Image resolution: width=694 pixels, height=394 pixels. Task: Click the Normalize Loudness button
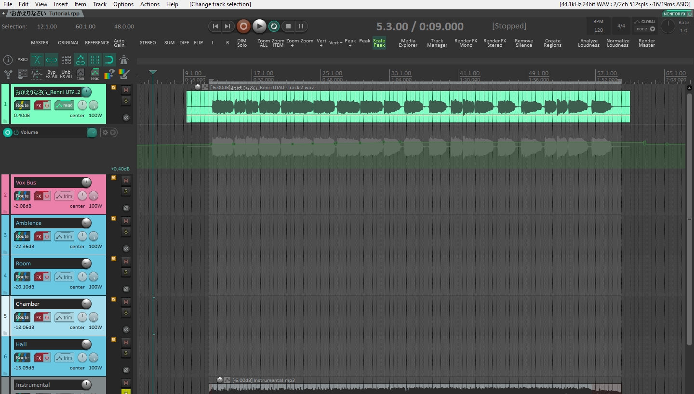coord(618,43)
